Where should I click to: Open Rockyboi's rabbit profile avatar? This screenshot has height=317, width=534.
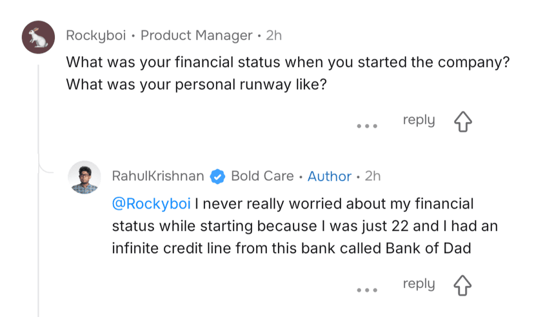[x=38, y=37]
